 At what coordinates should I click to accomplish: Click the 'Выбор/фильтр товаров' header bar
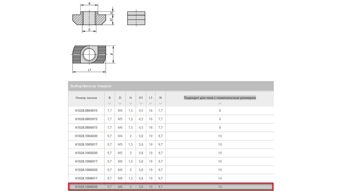pos(170,86)
